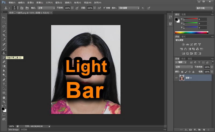
Task: Switch to the 色版 (Channels) tab
Action: [183, 58]
